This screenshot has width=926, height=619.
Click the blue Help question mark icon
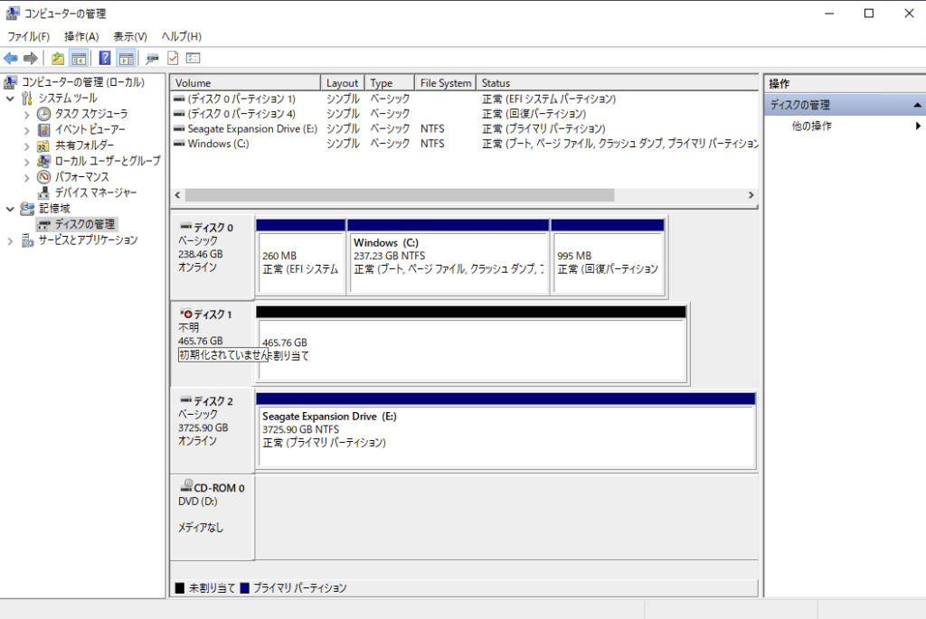pyautogui.click(x=105, y=59)
